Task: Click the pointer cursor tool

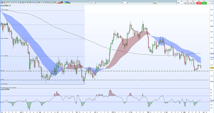Action: tap(2, 3)
